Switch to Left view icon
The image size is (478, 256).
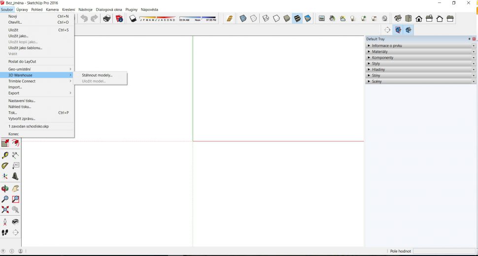pyautogui.click(x=450, y=19)
